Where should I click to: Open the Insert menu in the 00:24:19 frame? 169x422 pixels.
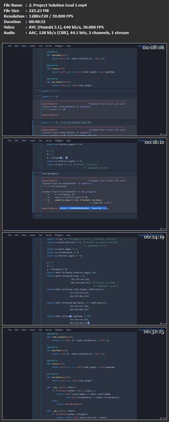pos(32,235)
